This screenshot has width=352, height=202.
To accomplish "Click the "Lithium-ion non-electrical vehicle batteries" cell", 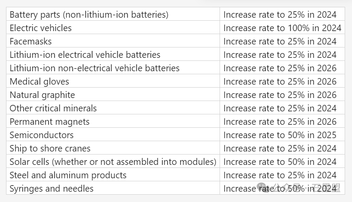I will 94,68.
